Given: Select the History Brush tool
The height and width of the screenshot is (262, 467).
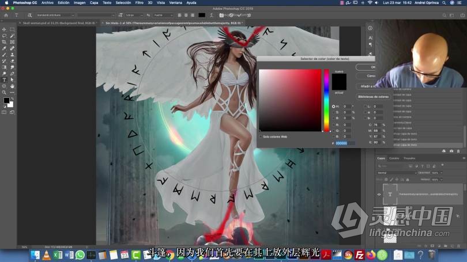Looking at the screenshot, I should (4, 61).
